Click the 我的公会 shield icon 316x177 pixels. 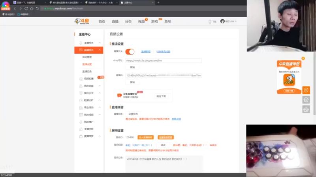(81, 93)
